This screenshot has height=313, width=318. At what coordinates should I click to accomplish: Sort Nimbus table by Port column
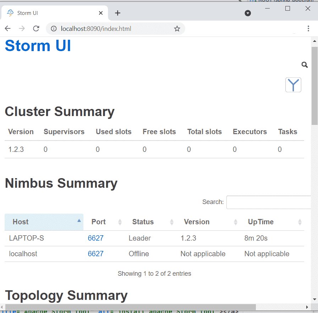pyautogui.click(x=104, y=222)
